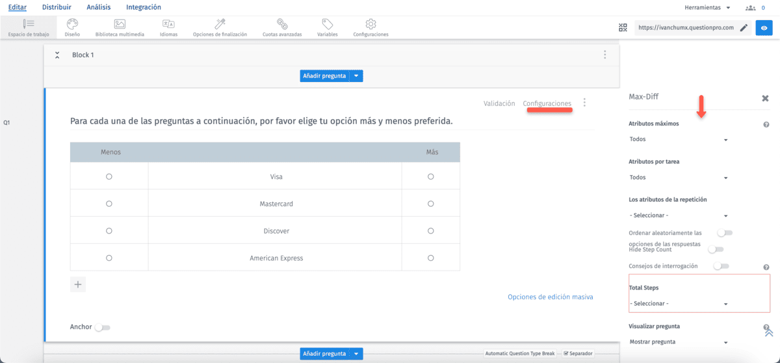Select Más radio for American Express
This screenshot has width=780, height=363.
(x=430, y=258)
